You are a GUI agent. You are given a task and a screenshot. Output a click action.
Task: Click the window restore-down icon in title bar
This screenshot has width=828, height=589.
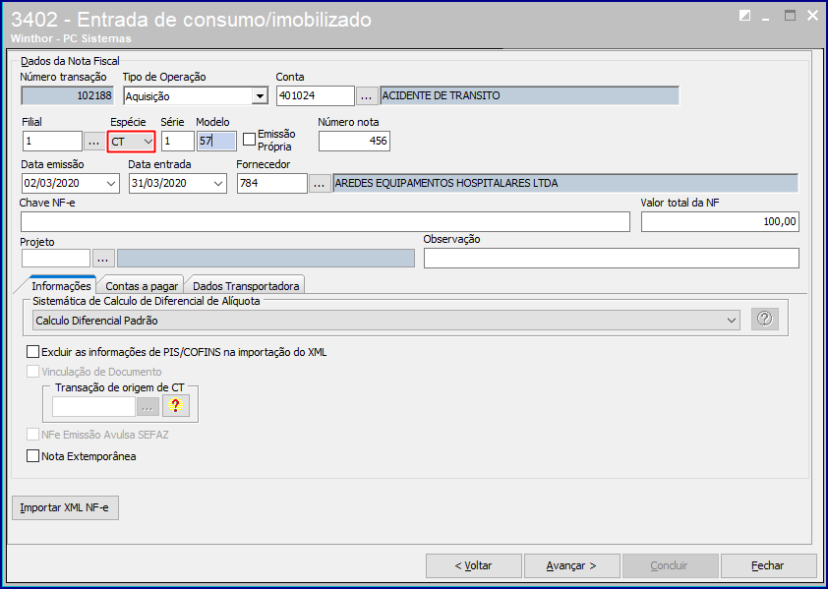pyautogui.click(x=744, y=16)
